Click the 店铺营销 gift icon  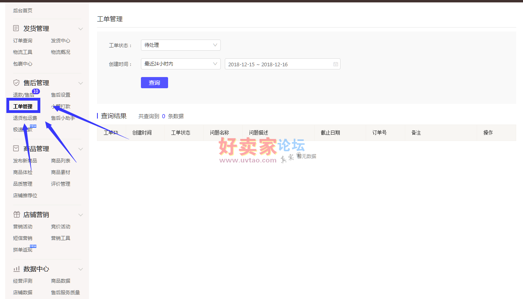(x=16, y=215)
